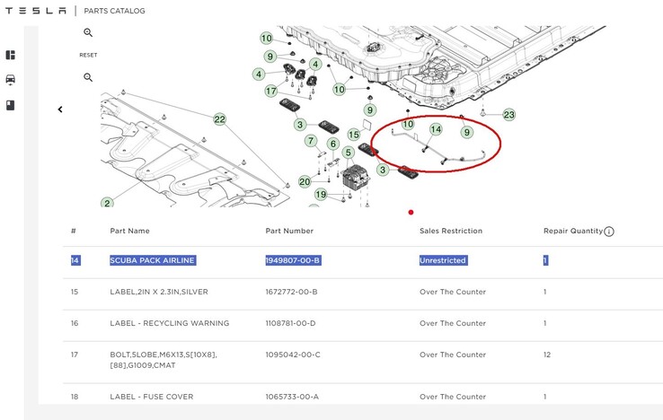
Task: Click the PARTS CATALOG header link
Action: [x=114, y=11]
